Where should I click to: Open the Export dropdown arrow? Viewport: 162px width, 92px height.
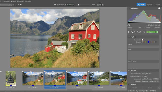click(x=155, y=32)
